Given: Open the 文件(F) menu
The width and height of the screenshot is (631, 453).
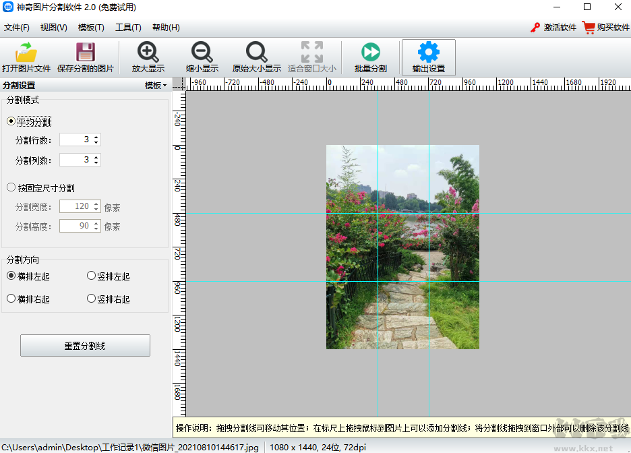Looking at the screenshot, I should (17, 28).
